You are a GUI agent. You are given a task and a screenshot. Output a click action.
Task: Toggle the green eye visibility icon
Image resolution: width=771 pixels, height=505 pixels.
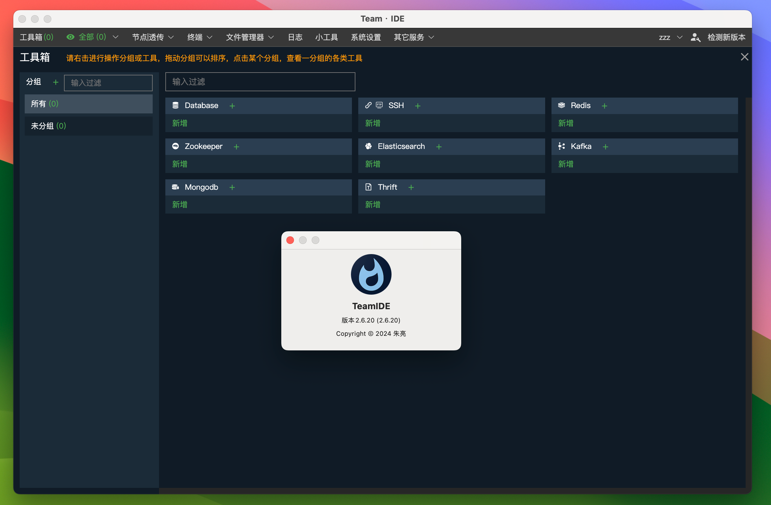pos(70,37)
